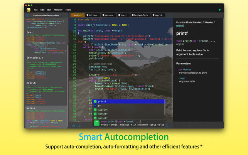This screenshot has width=248, height=155.
Task: Open the File menu
Action: (35, 10)
